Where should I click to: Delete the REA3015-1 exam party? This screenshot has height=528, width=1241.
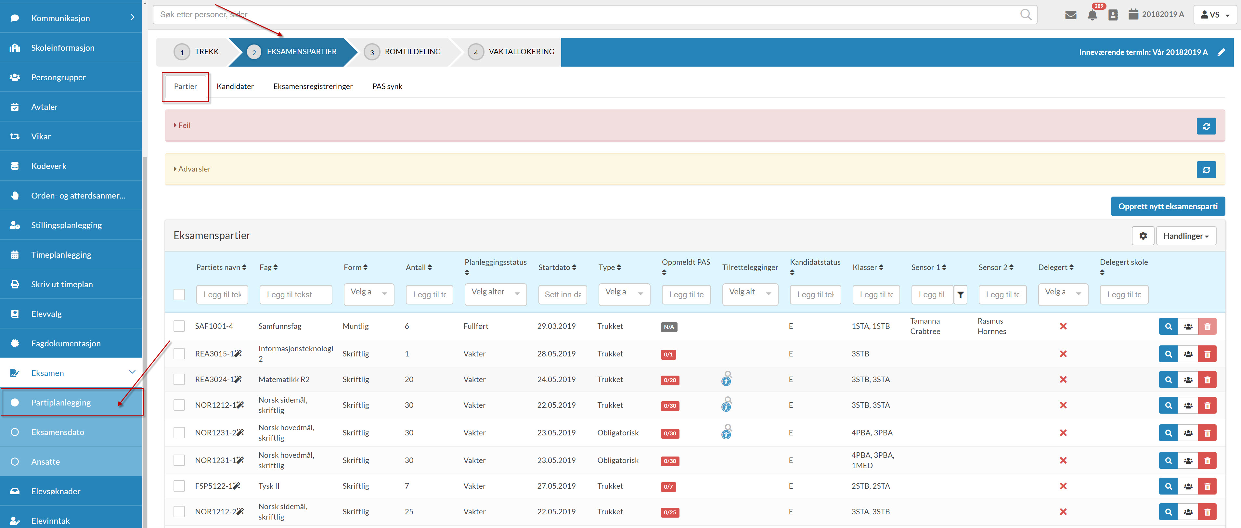[x=1207, y=354]
